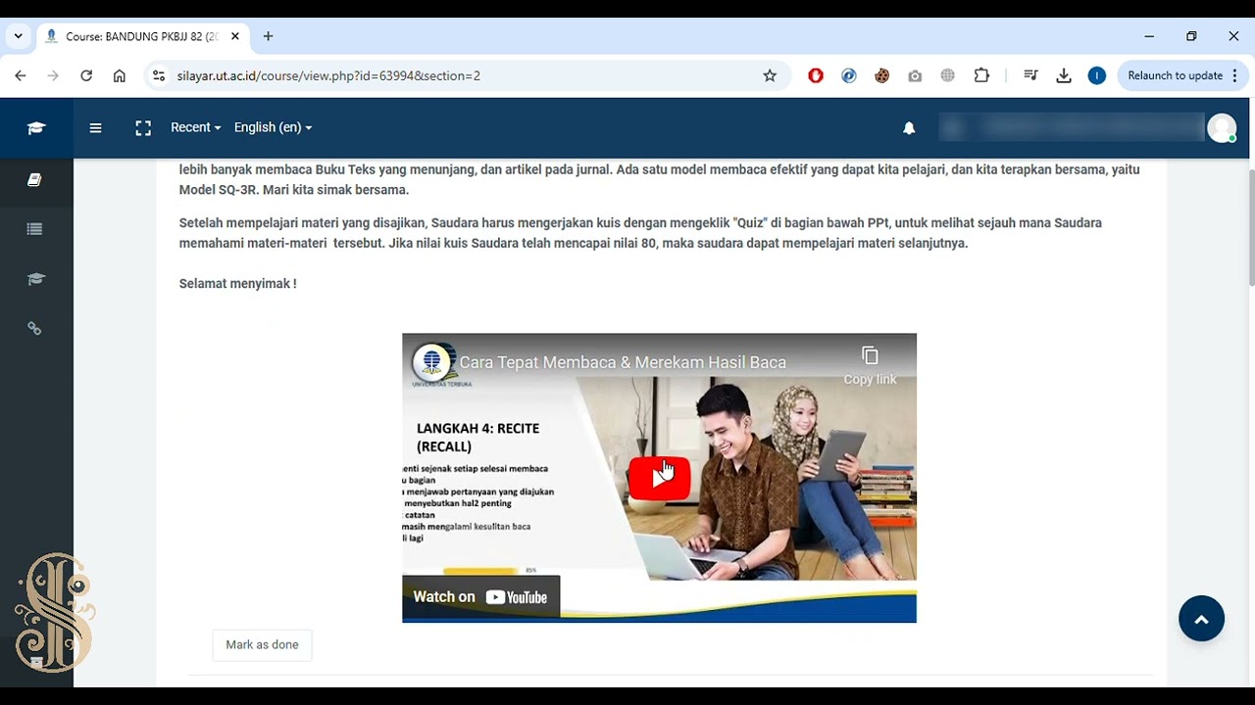Open the Chrome three-dot menu
Image resolution: width=1255 pixels, height=705 pixels.
pyautogui.click(x=1234, y=75)
